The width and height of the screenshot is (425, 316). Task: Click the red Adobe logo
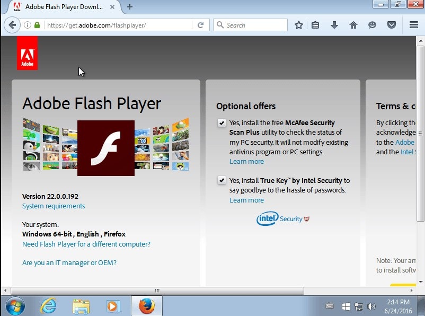point(27,53)
